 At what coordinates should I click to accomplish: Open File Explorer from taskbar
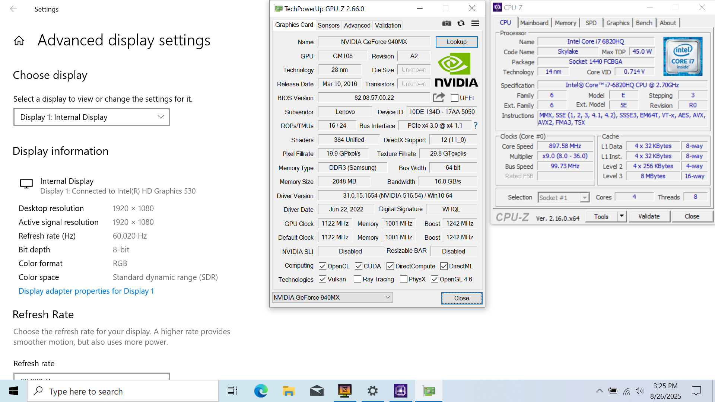point(289,391)
